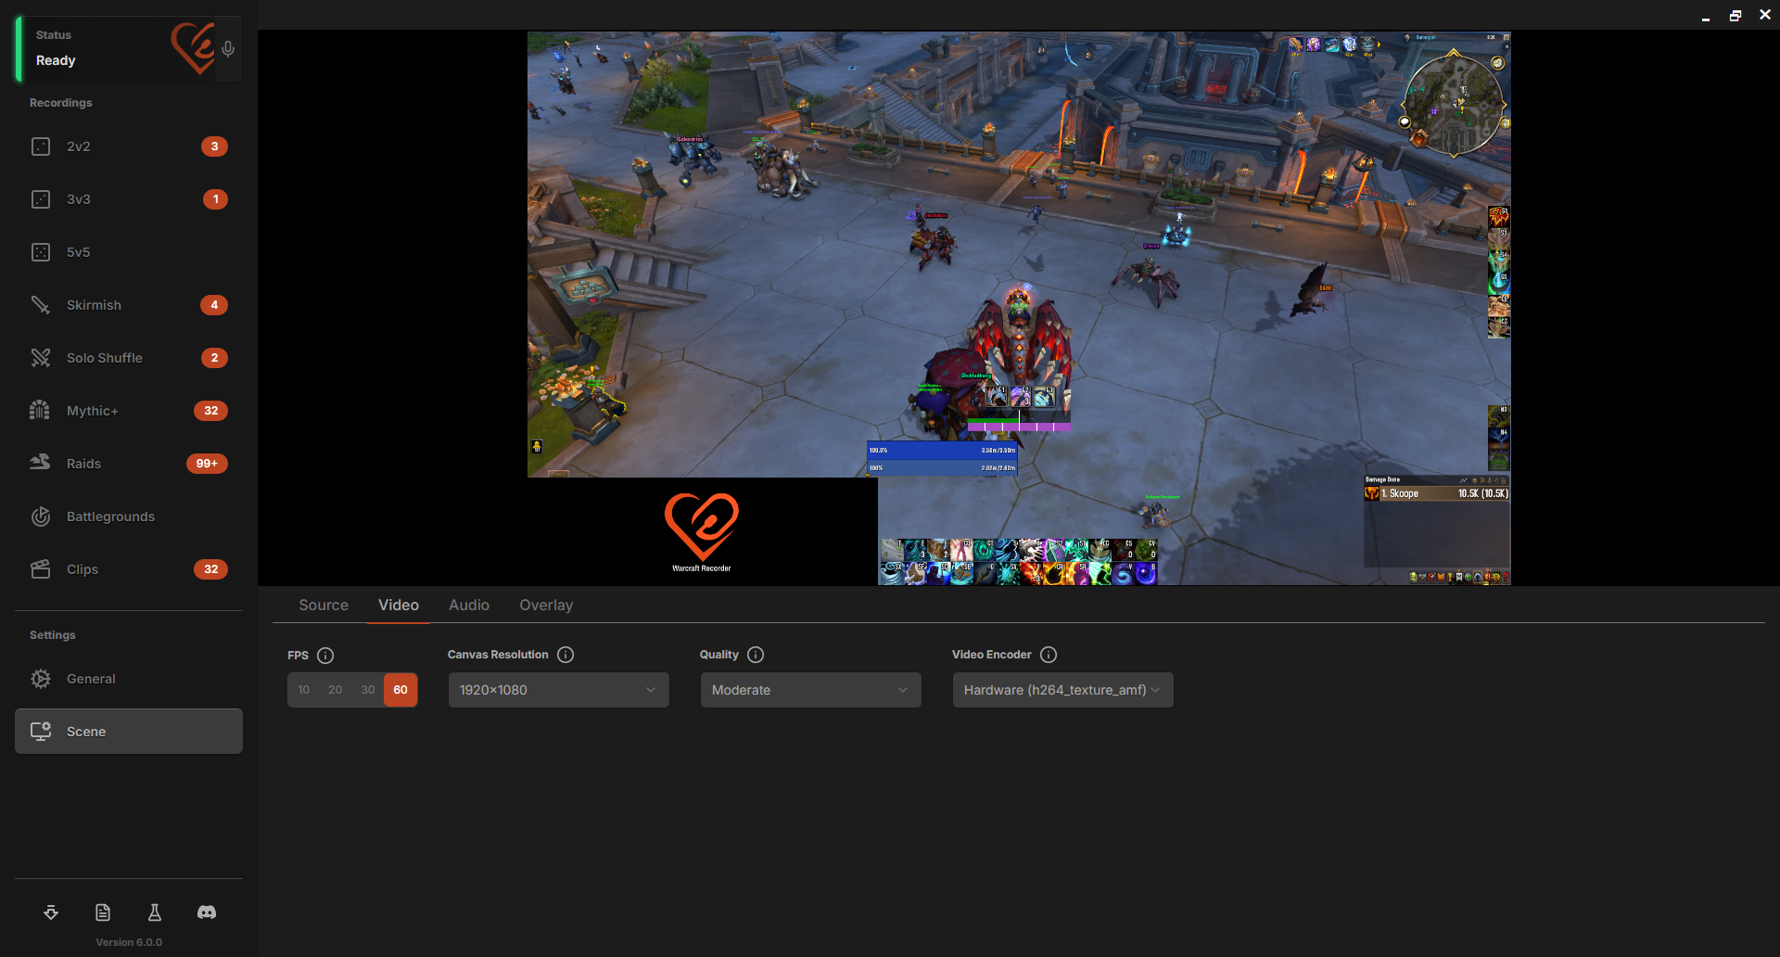Open the Quality dropdown showing Moderate

810,690
